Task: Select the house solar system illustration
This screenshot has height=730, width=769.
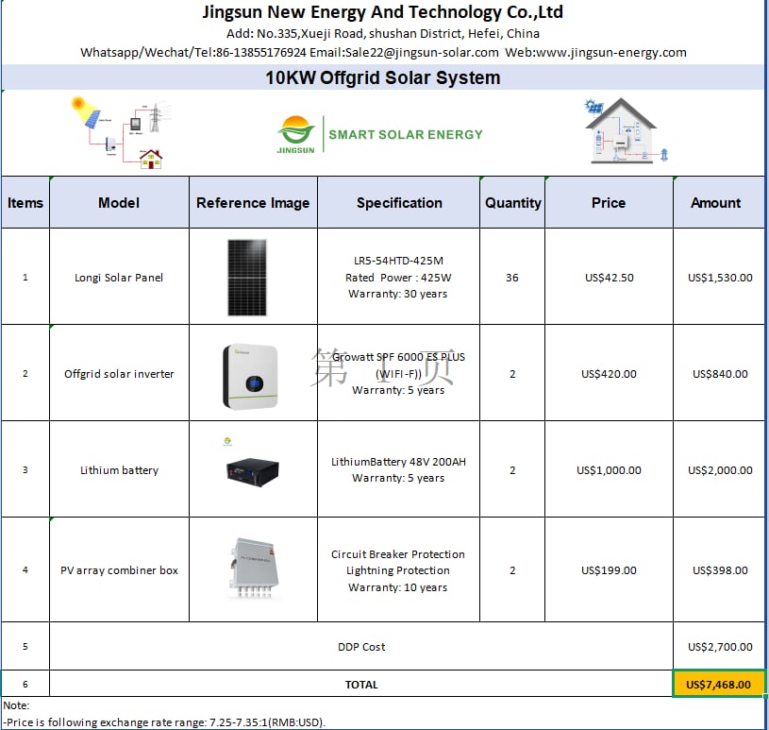Action: coord(626,130)
